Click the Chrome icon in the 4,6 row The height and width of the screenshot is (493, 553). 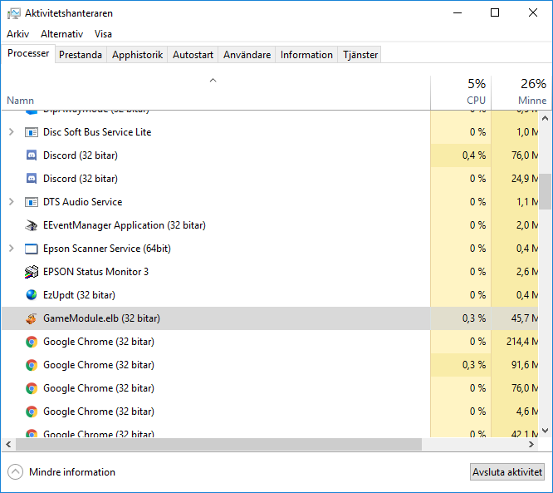(32, 412)
